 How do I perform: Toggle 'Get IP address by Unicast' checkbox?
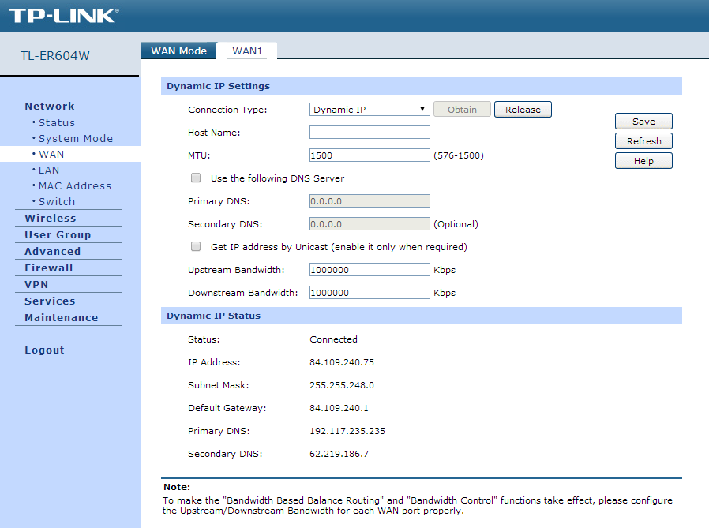[x=196, y=247]
